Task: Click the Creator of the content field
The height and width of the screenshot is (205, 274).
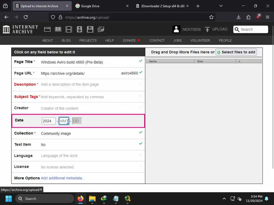Action: click(x=59, y=108)
